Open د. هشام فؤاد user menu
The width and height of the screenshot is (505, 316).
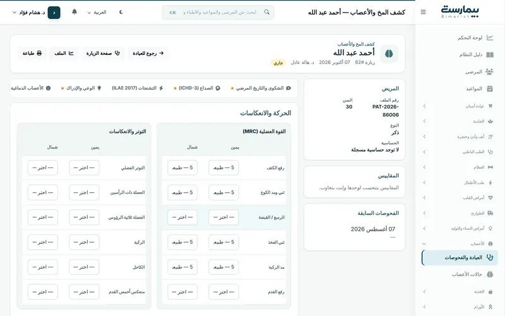pos(37,12)
